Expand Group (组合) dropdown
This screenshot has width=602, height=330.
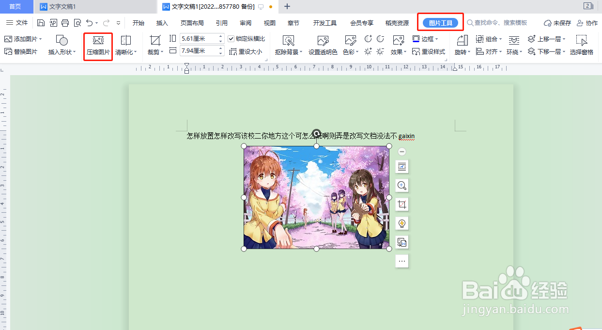[x=501, y=39]
